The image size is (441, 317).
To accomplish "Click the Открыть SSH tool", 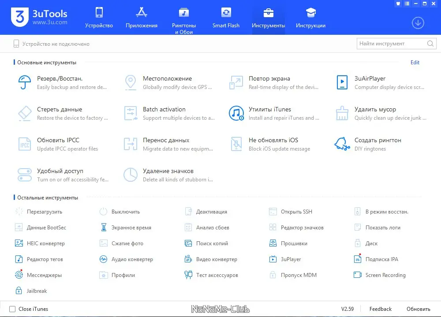I will (291, 212).
